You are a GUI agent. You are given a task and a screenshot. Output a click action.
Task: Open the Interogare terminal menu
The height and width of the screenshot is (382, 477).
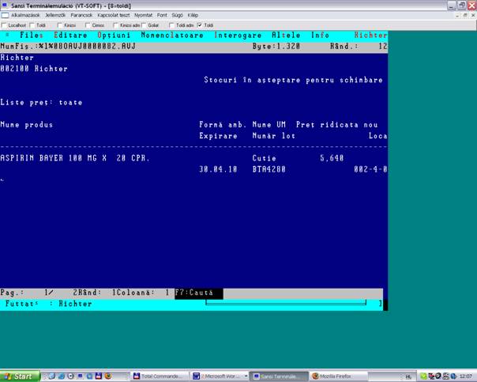point(238,36)
